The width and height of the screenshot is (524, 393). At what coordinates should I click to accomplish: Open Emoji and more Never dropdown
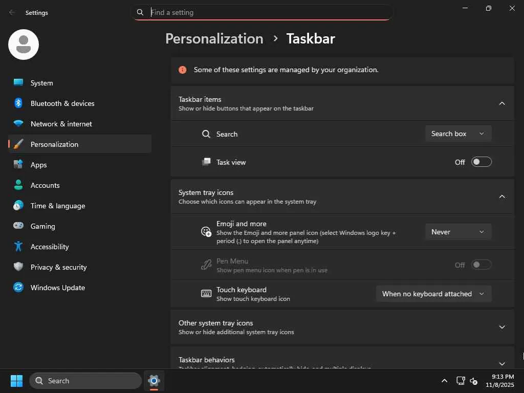(458, 232)
